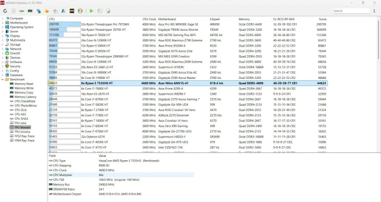Open the CPU ZLib benchmark
The image size is (381, 202).
(x=21, y=110)
